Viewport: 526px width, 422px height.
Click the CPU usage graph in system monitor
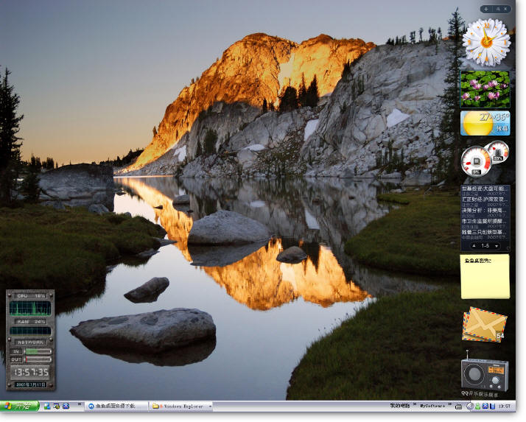coord(30,309)
